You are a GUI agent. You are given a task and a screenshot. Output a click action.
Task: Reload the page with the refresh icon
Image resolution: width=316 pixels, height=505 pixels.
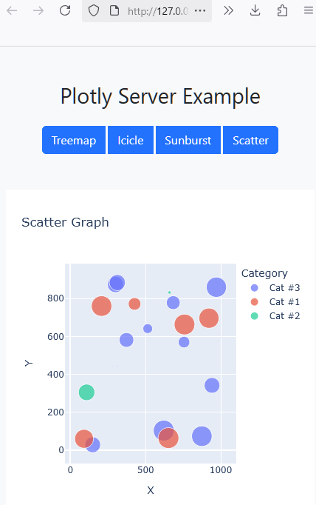(65, 10)
